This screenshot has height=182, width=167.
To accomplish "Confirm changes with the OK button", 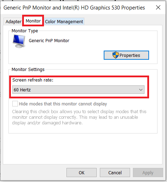I will click(x=82, y=173).
